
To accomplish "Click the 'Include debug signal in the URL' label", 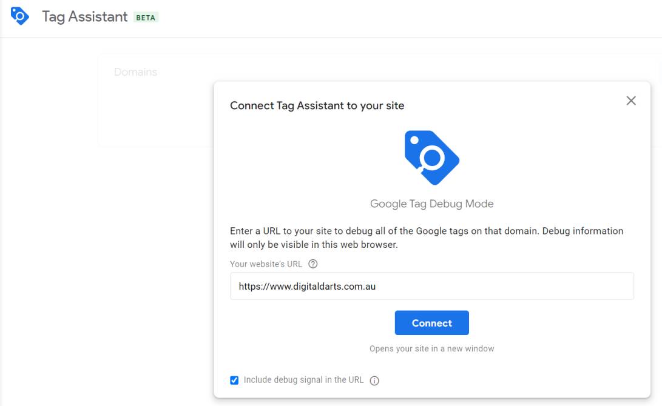I will [303, 380].
